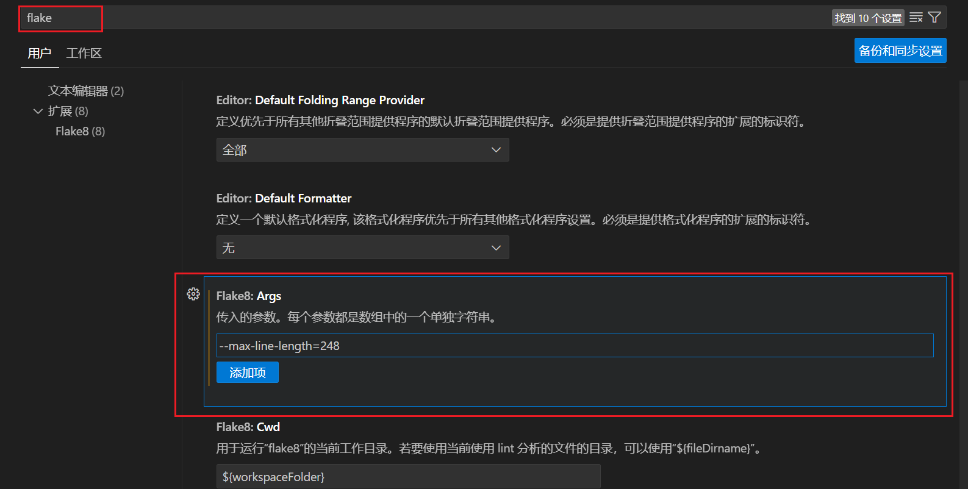
Task: Open the settings filter funnel icon
Action: click(934, 18)
